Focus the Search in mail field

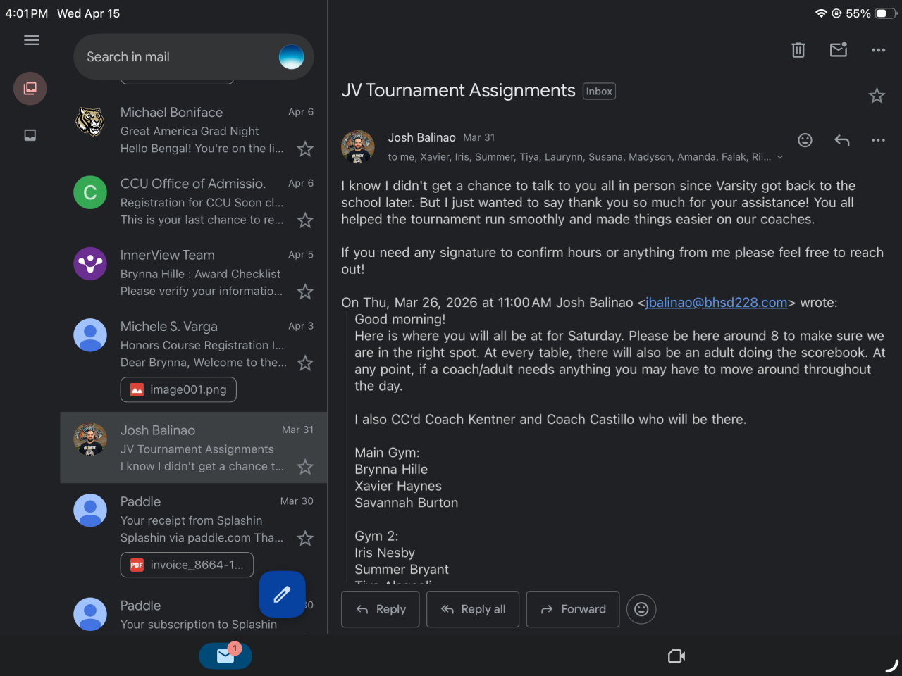[194, 57]
